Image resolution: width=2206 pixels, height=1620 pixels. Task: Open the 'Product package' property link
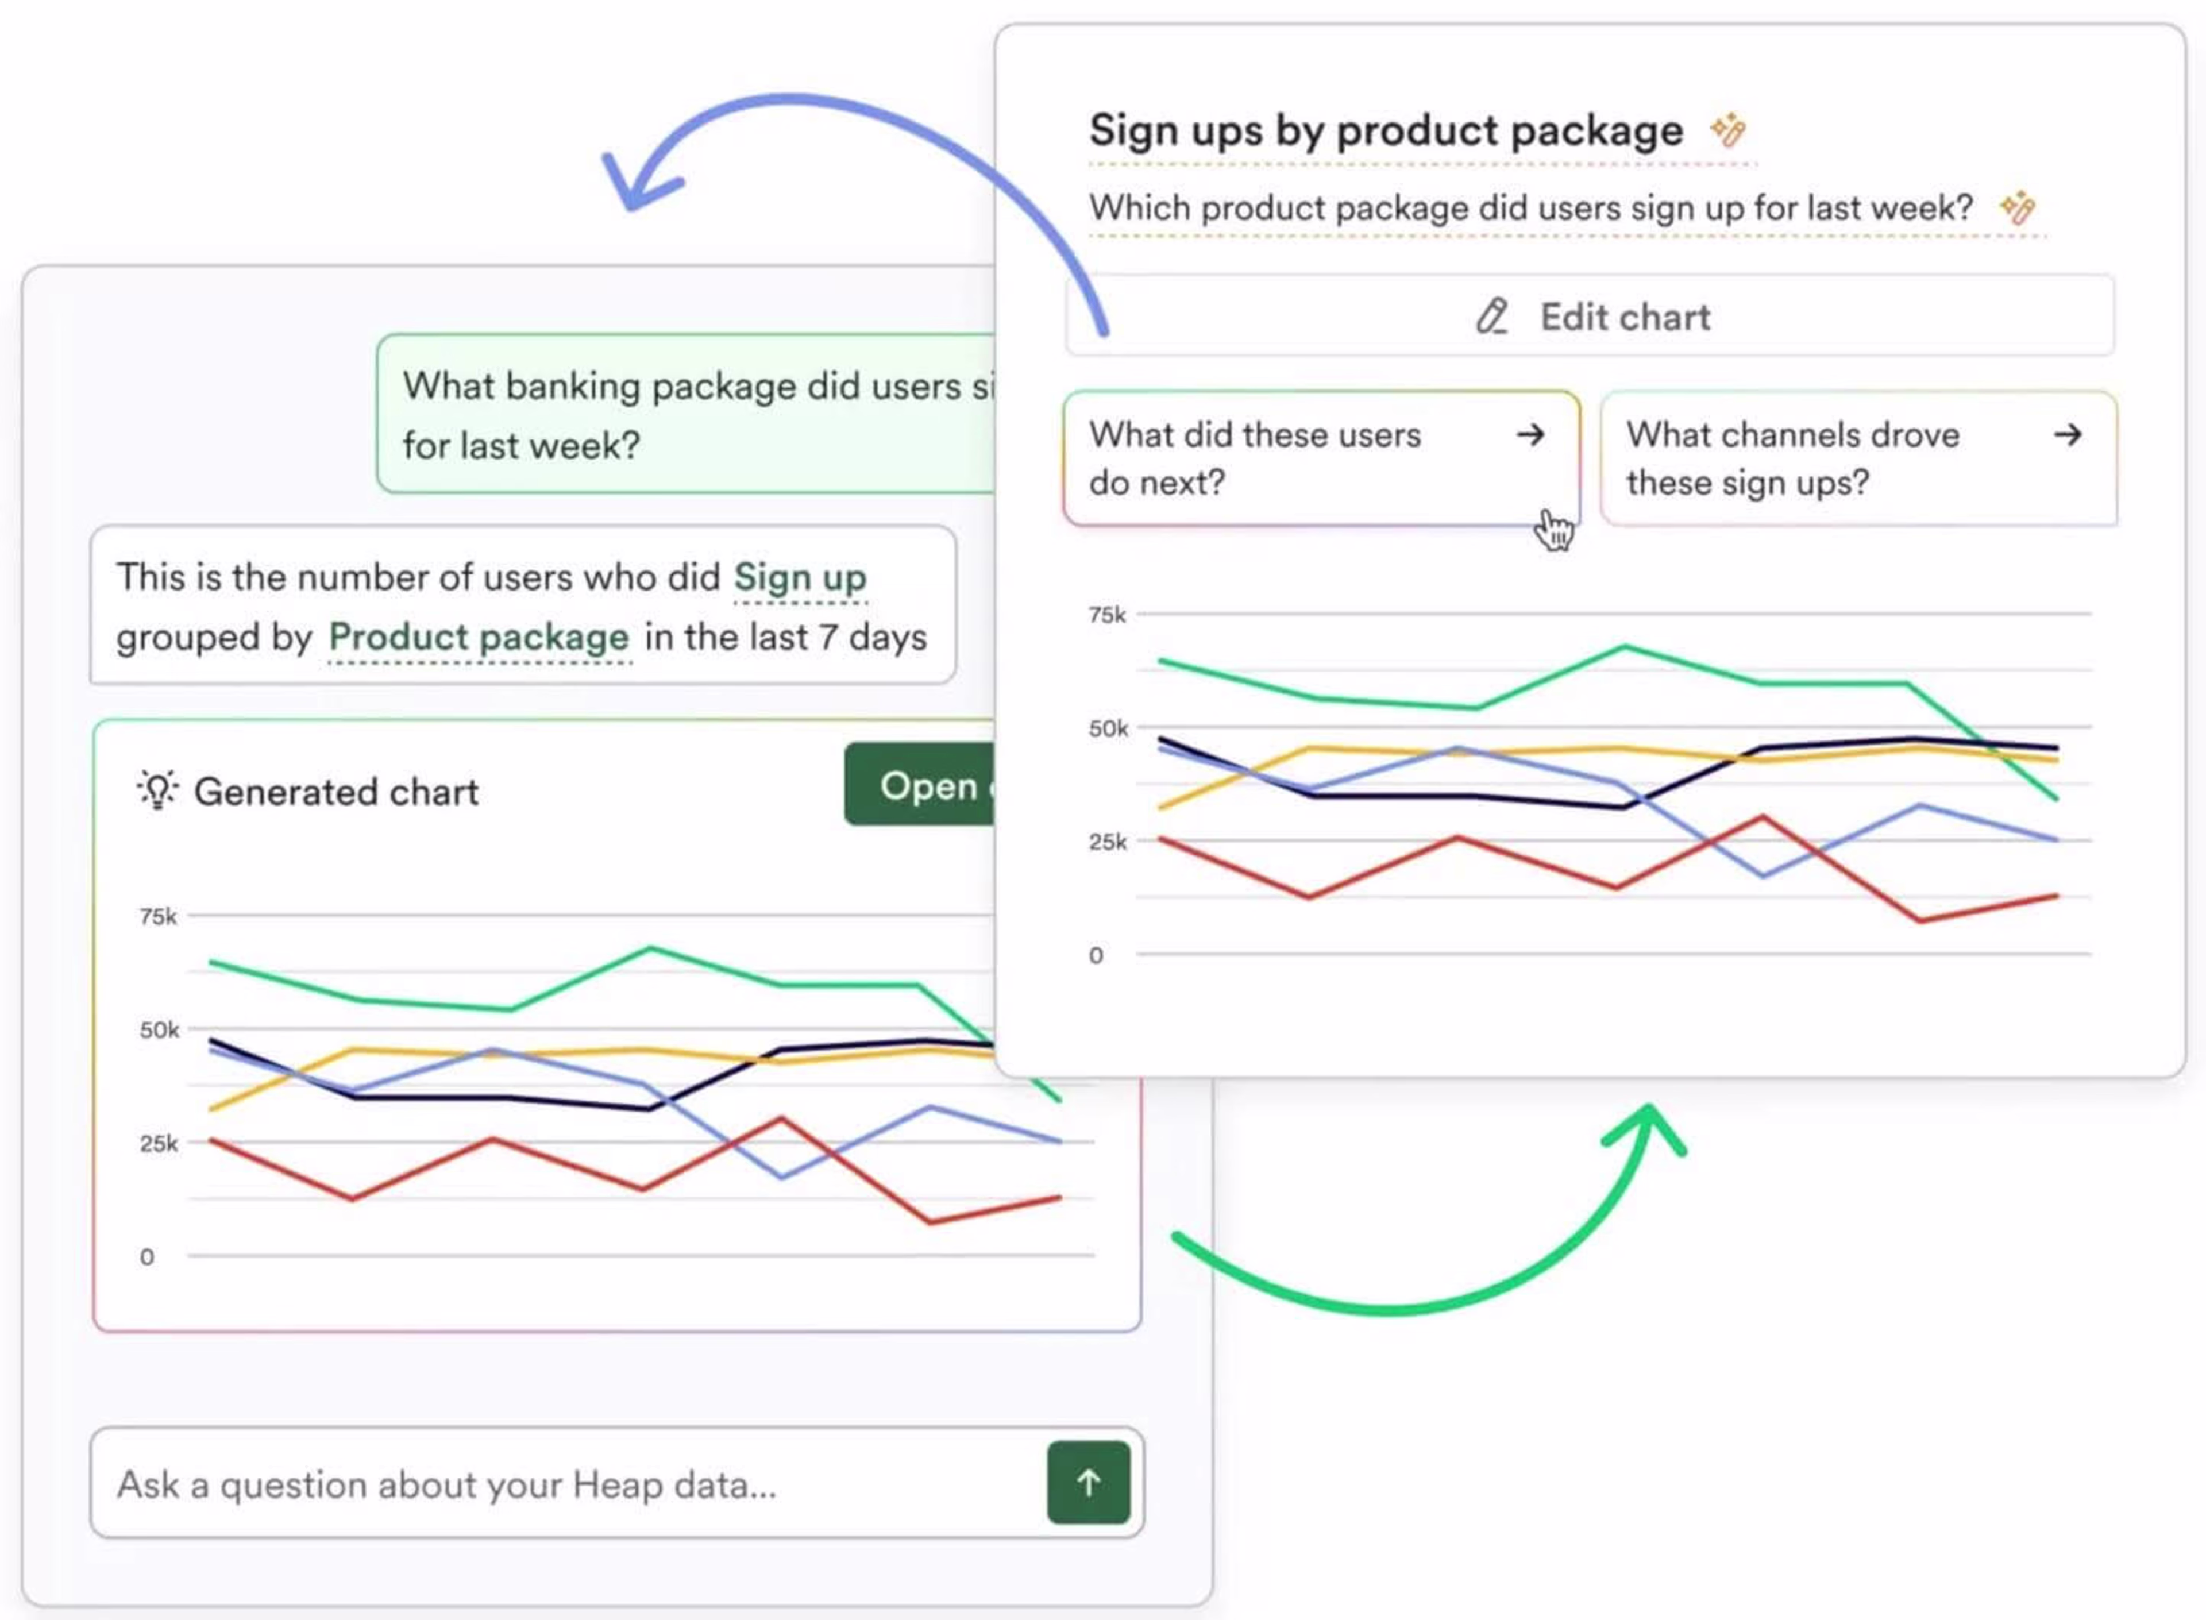coord(479,638)
